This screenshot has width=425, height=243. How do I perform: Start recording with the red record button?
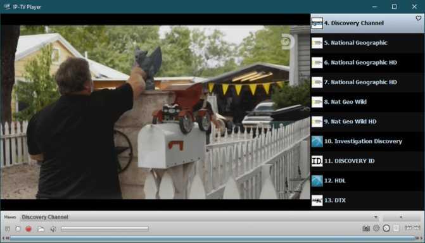coord(29,229)
